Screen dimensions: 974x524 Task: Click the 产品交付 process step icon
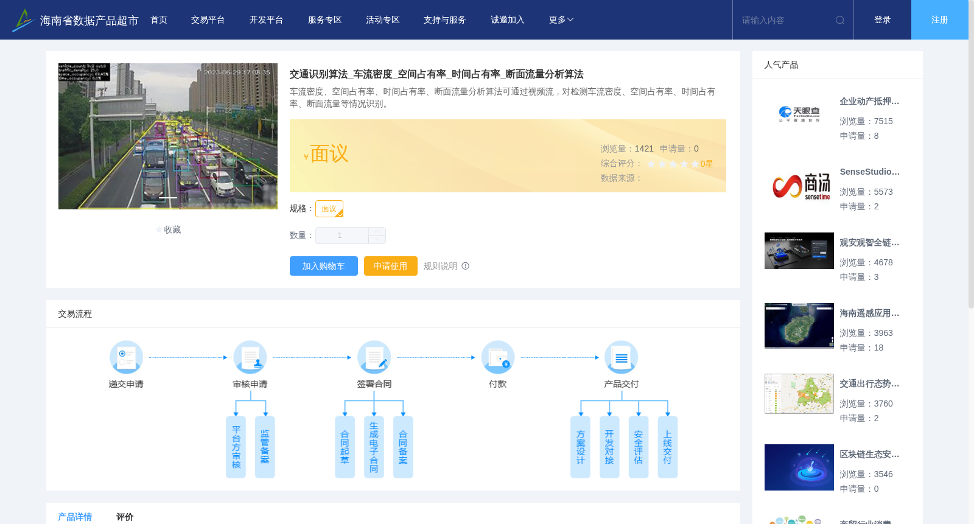pos(622,357)
